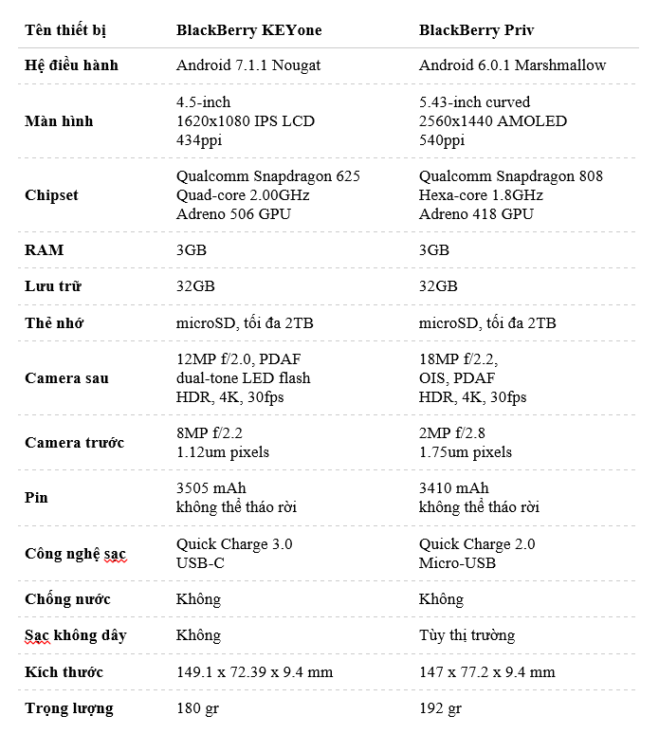This screenshot has width=659, height=734.
Task: Click the 'Camera trước' row label
Action: point(74,443)
